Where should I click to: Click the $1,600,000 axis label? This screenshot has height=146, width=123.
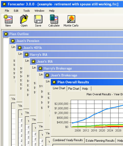(61, 108)
